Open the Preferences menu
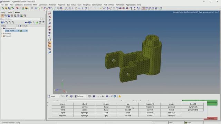 point(120,5)
